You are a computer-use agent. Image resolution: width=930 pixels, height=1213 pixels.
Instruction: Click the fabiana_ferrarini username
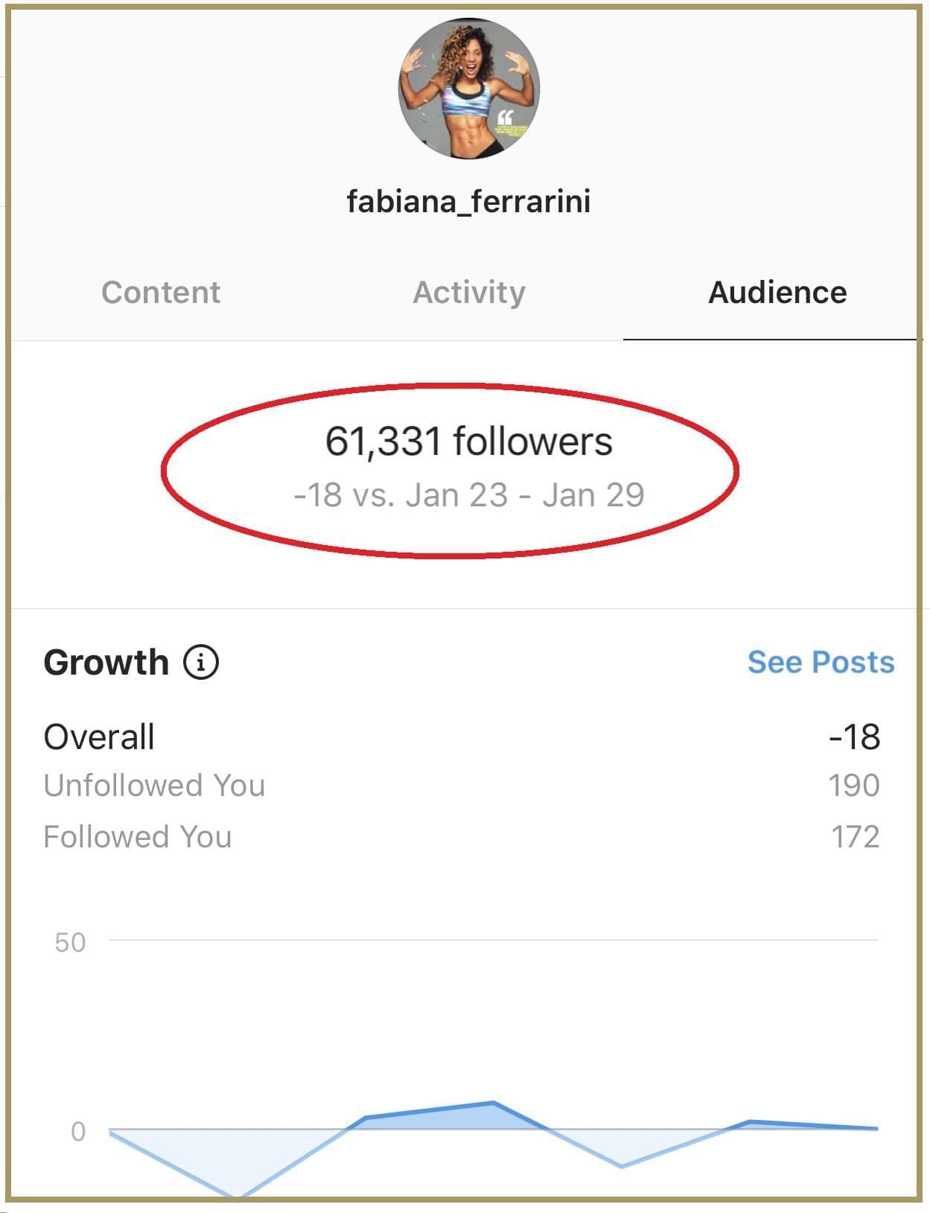click(x=468, y=201)
